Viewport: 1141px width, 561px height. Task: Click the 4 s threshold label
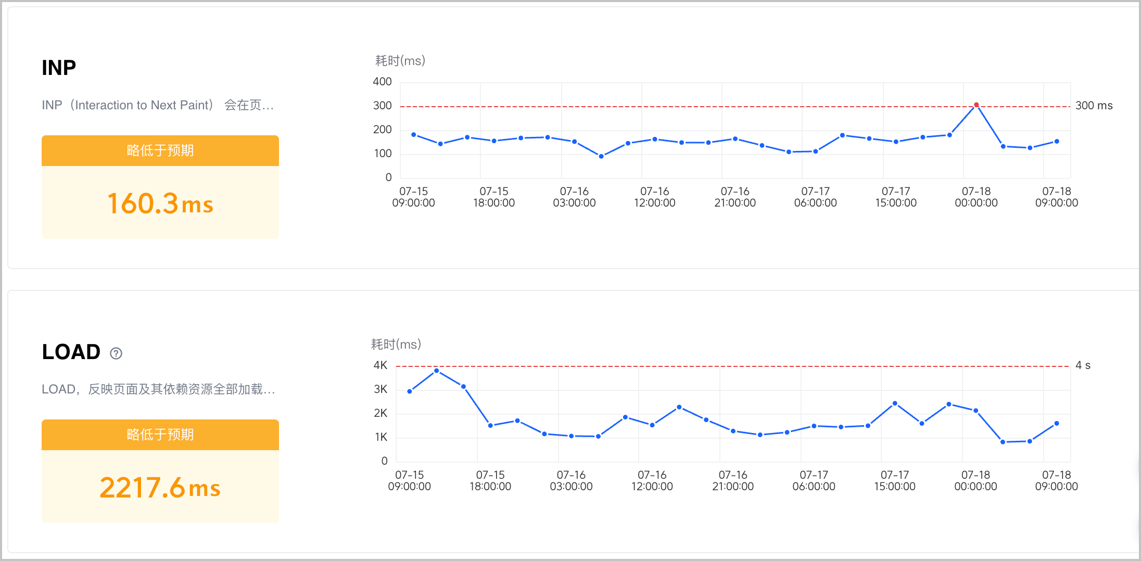(x=1083, y=365)
